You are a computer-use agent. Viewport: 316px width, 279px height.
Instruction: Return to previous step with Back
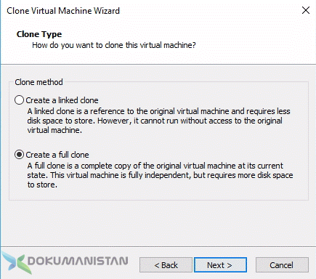pos(166,265)
